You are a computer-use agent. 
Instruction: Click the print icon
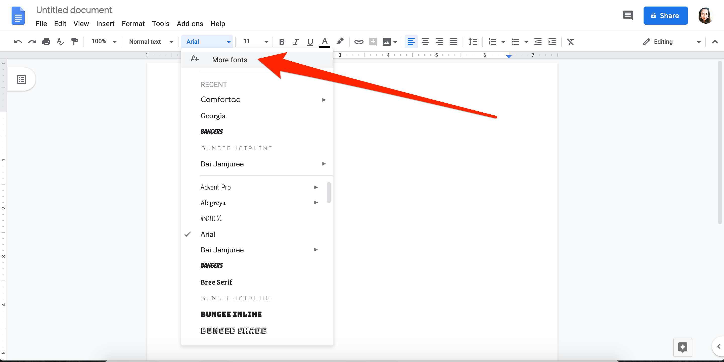point(46,42)
